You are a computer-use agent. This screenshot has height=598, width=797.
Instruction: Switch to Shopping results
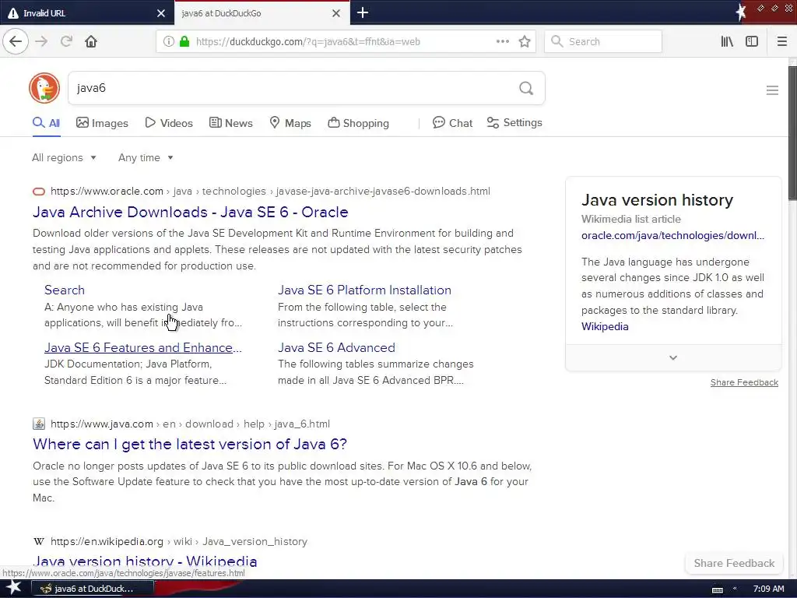[358, 123]
